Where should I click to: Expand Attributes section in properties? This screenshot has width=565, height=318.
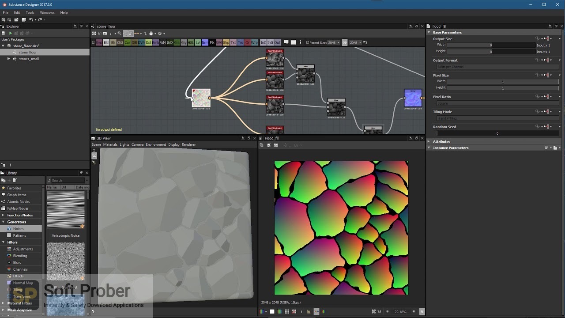pyautogui.click(x=429, y=141)
